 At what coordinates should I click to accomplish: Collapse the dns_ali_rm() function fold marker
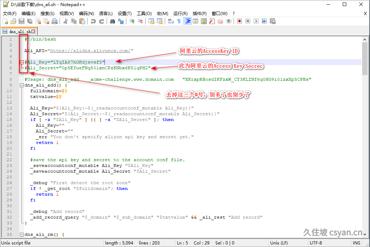(x=22, y=235)
